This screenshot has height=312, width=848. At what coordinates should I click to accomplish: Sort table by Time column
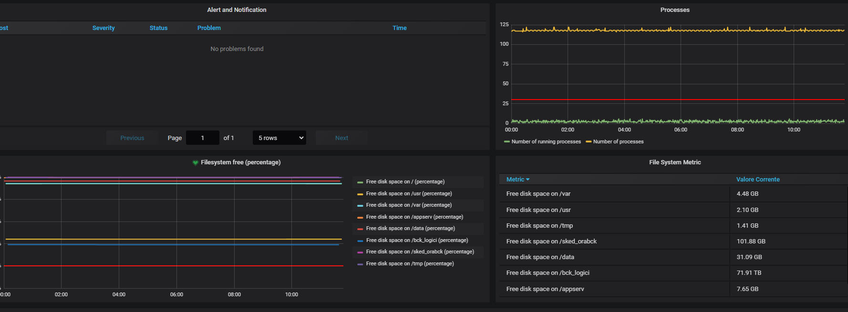400,28
